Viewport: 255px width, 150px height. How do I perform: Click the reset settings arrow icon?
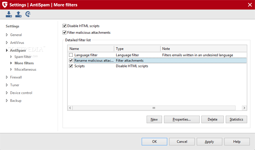tap(28, 14)
